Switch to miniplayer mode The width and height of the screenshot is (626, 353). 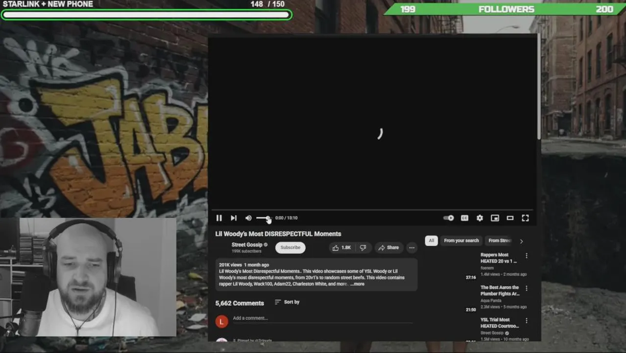click(495, 218)
